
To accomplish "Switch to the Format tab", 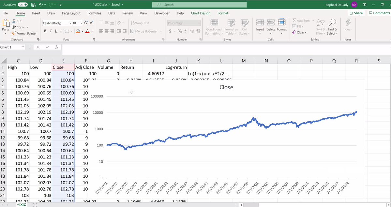I will coord(223,13).
